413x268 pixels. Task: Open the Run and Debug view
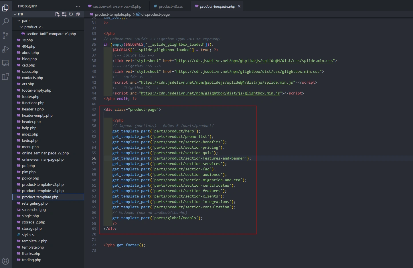click(5, 49)
